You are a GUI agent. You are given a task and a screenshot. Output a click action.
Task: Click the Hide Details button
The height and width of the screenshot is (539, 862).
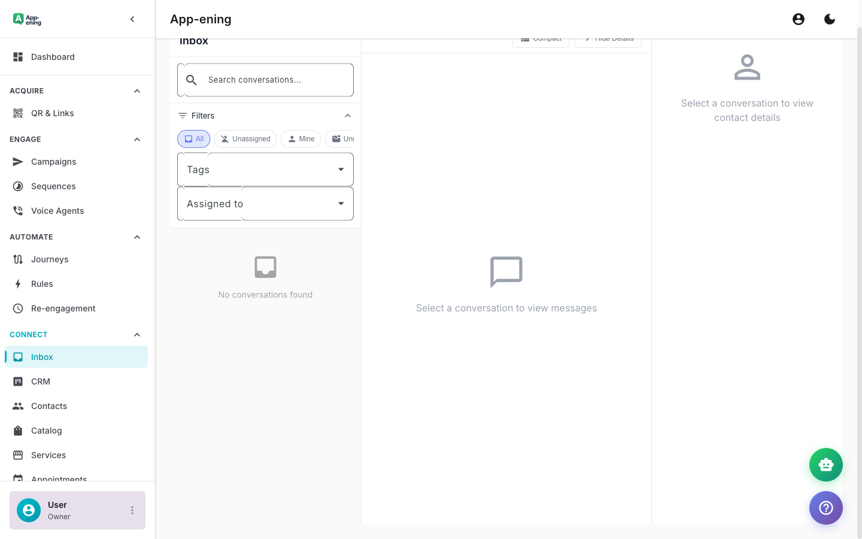(x=608, y=38)
